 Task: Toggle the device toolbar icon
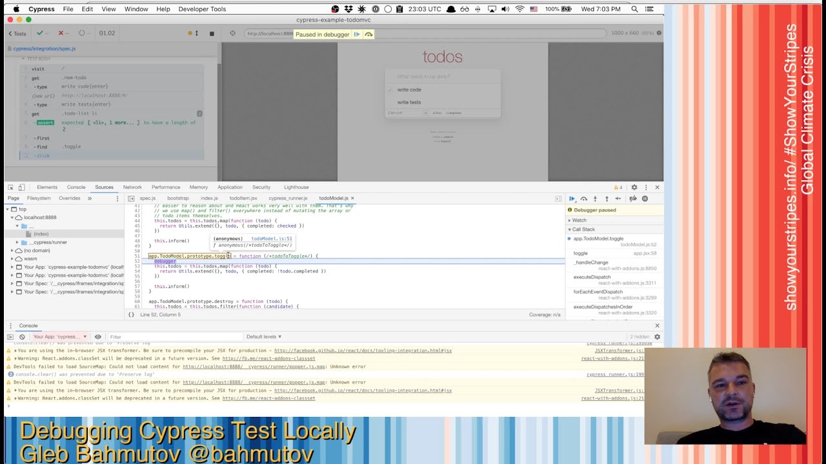point(21,188)
